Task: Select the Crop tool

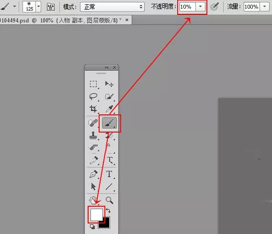Action: (x=93, y=109)
